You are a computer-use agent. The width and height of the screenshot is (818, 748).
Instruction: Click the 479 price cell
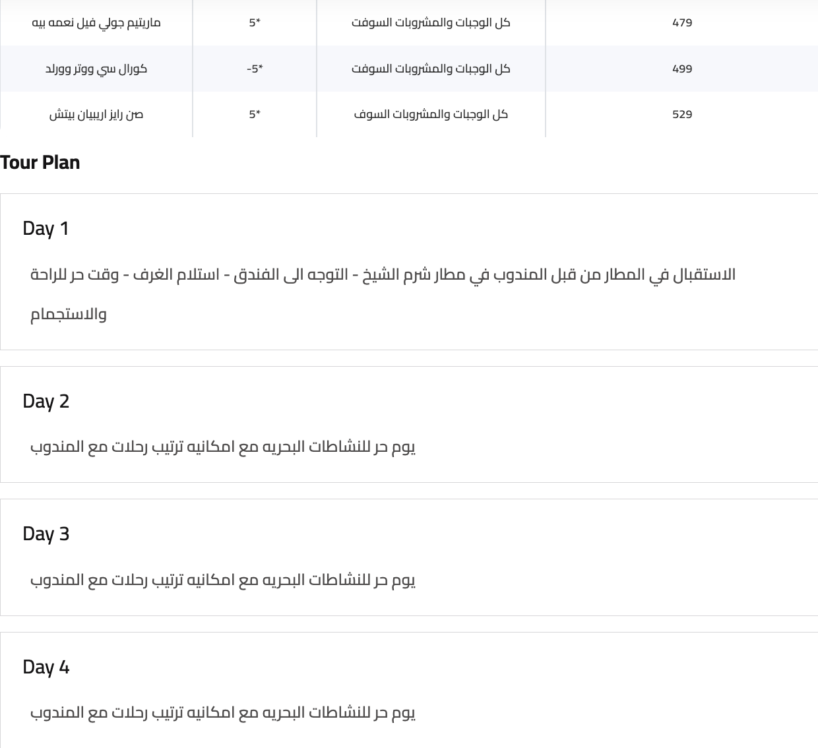[x=682, y=22]
